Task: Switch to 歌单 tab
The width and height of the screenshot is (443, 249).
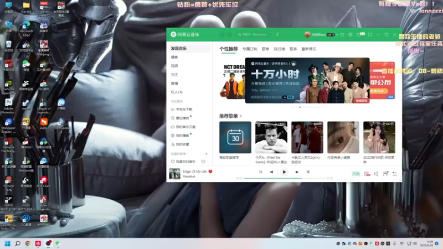Action: (x=266, y=49)
